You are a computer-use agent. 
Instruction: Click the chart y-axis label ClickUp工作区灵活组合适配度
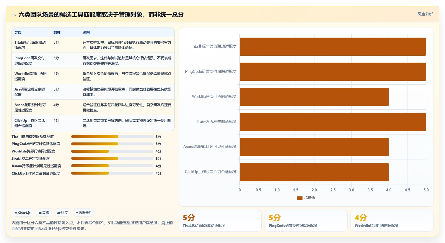[x=211, y=172]
